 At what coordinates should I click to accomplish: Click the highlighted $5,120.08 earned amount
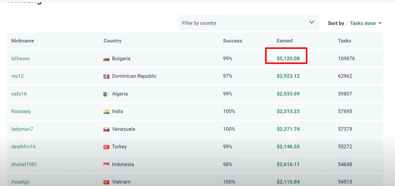click(288, 59)
